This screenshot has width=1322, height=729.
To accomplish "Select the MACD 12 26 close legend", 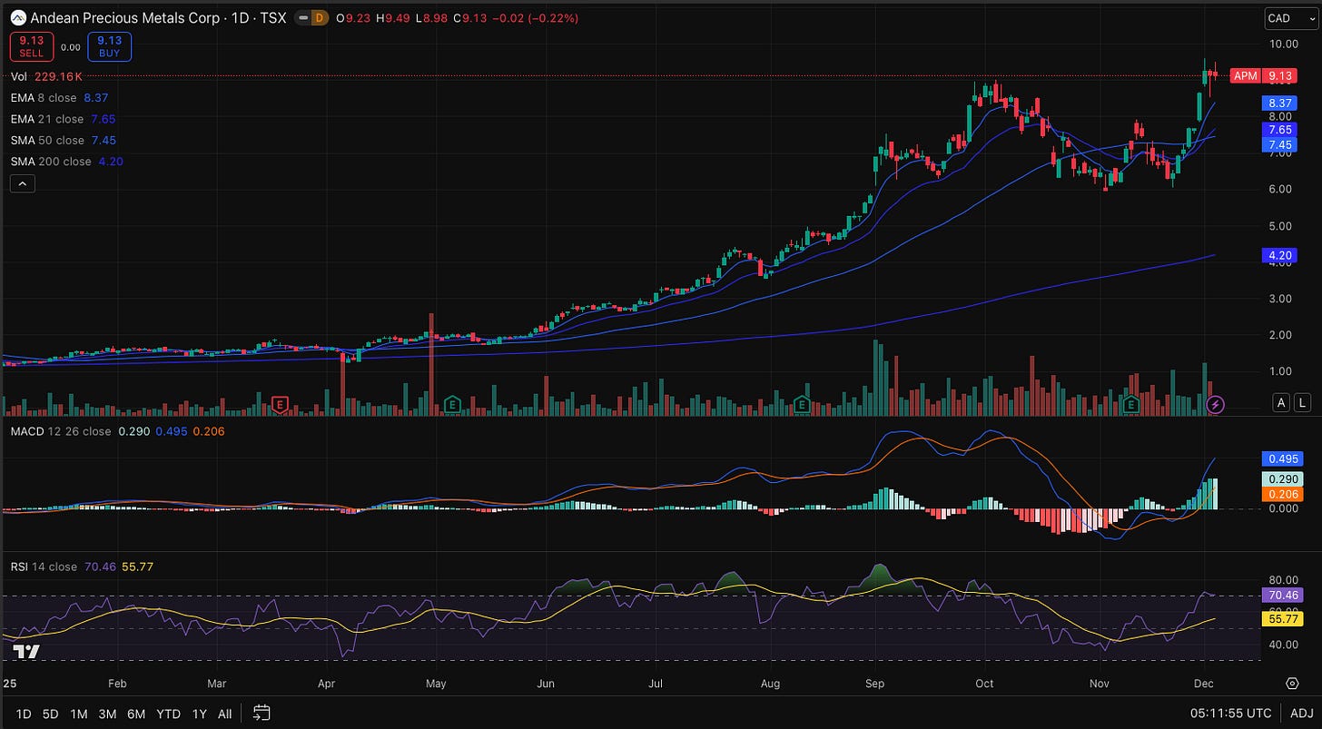I will point(118,431).
